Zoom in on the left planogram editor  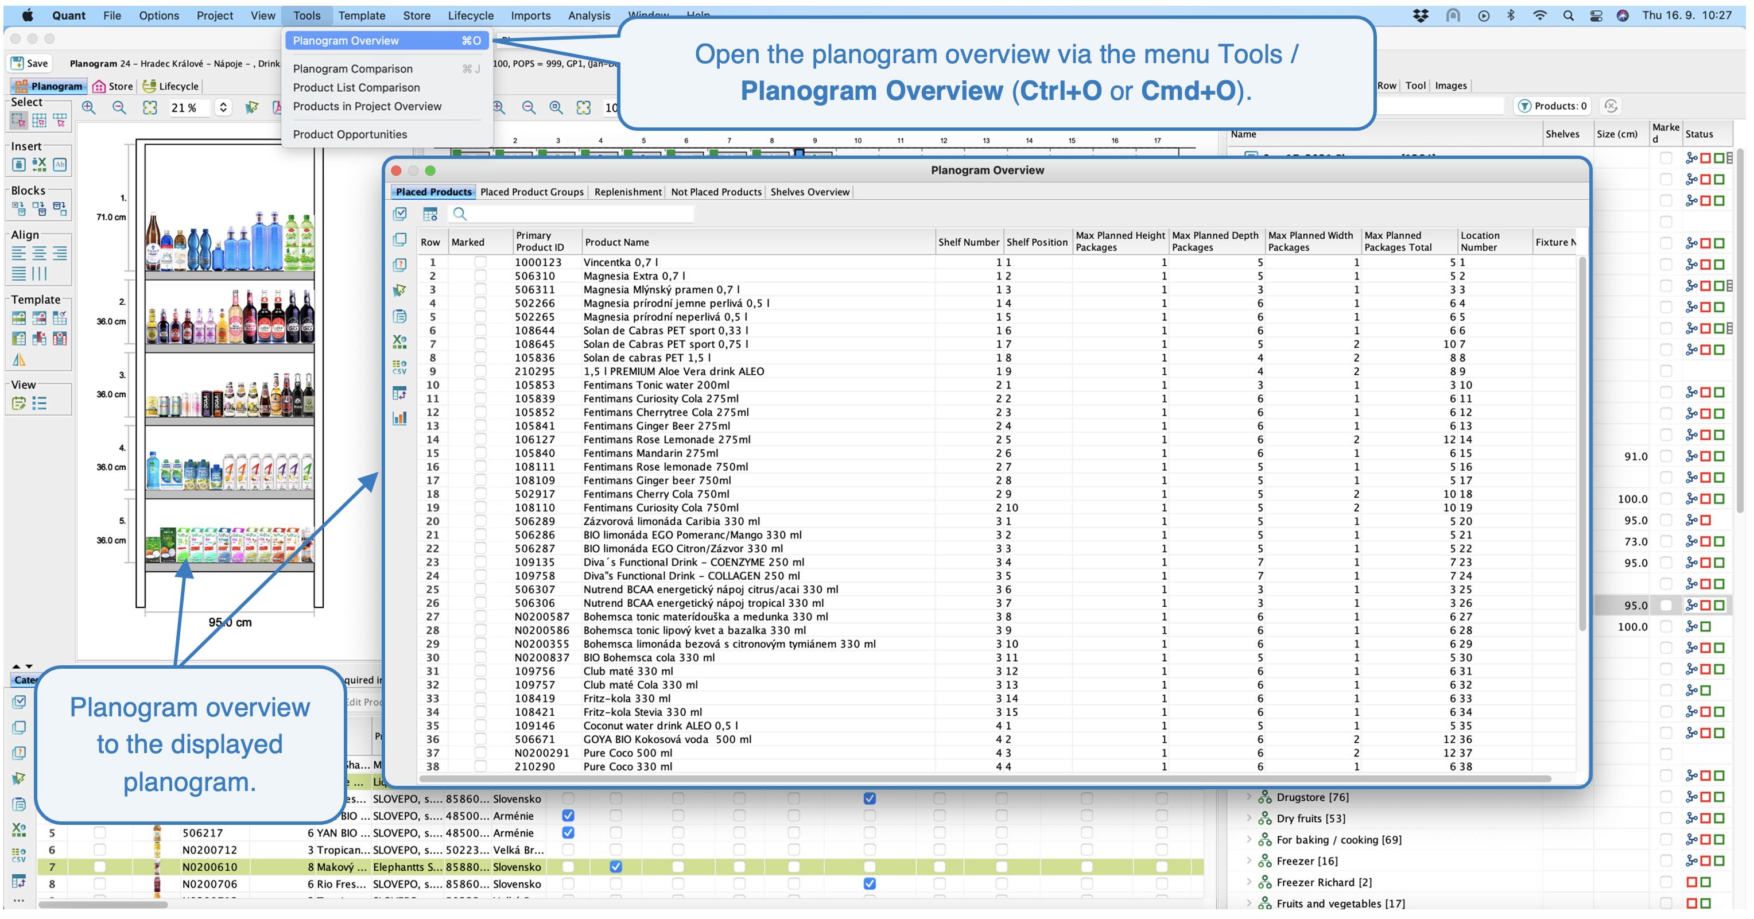coord(88,107)
